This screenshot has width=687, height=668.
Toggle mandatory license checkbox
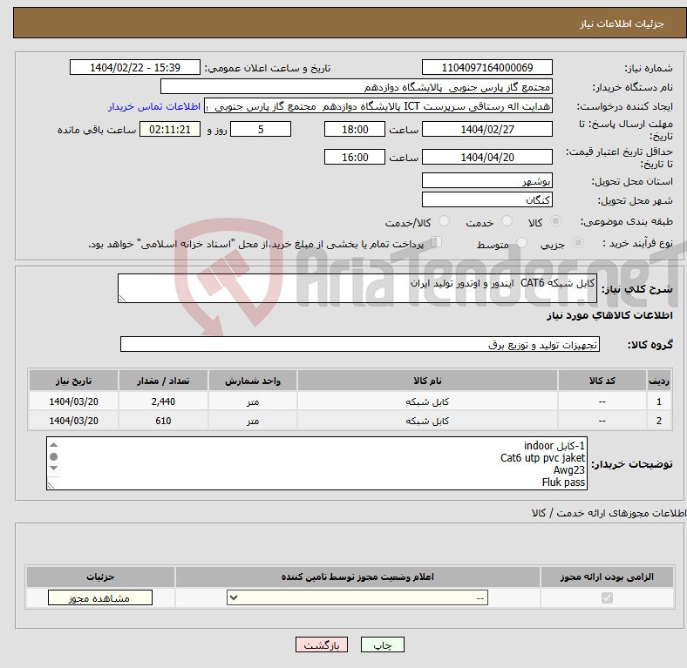pyautogui.click(x=607, y=597)
